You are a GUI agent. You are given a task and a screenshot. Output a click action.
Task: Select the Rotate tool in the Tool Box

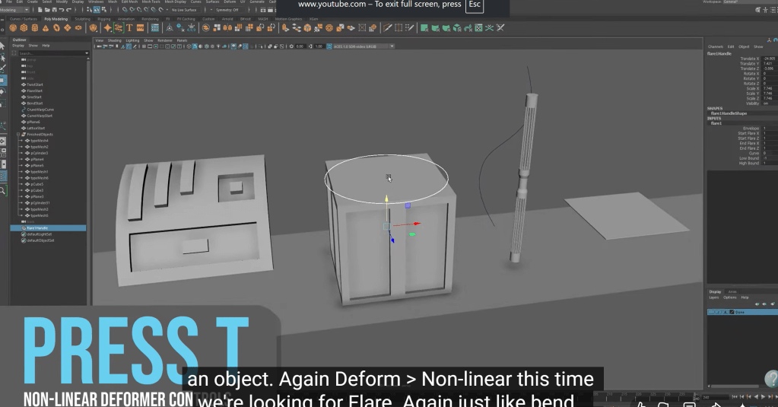(3, 92)
